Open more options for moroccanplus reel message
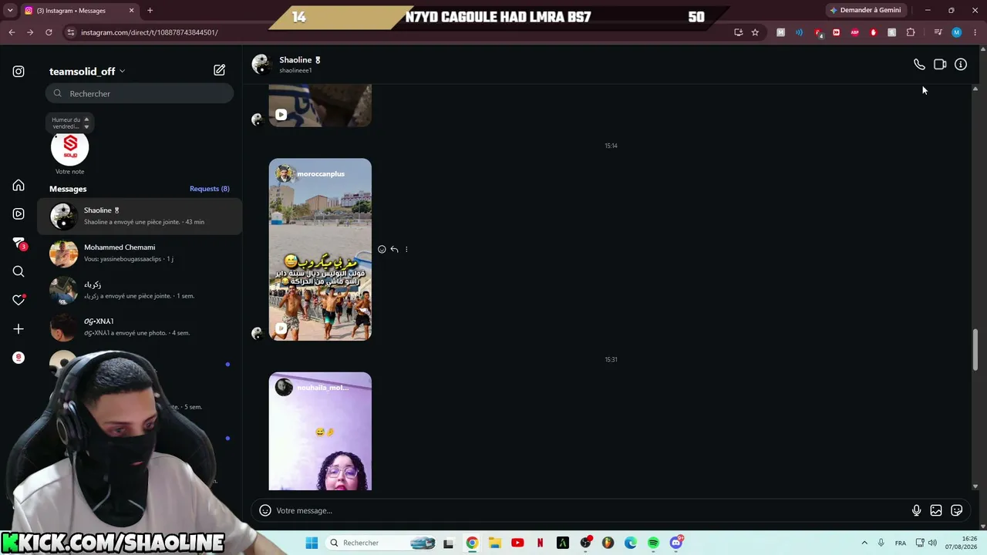The width and height of the screenshot is (987, 555). (x=406, y=249)
